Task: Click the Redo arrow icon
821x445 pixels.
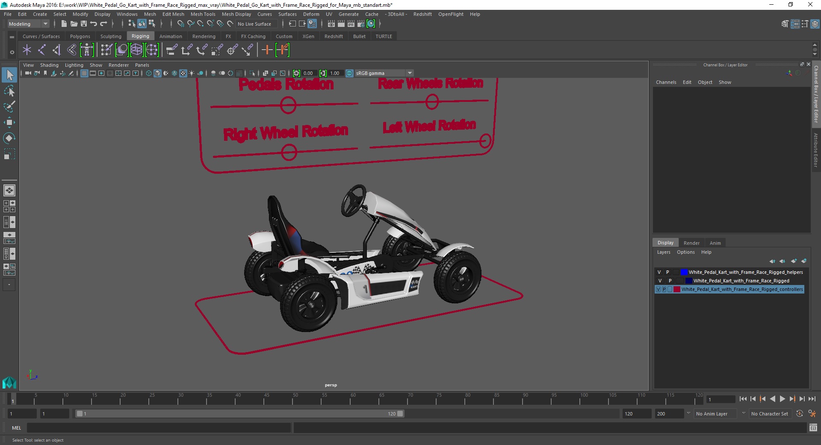Action: pyautogui.click(x=103, y=24)
